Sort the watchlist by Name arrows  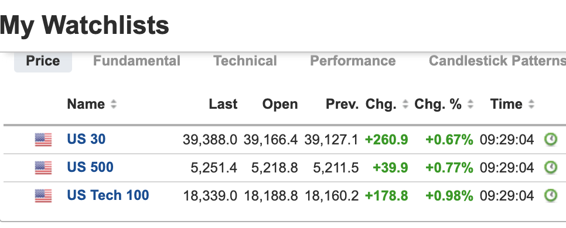(x=114, y=104)
